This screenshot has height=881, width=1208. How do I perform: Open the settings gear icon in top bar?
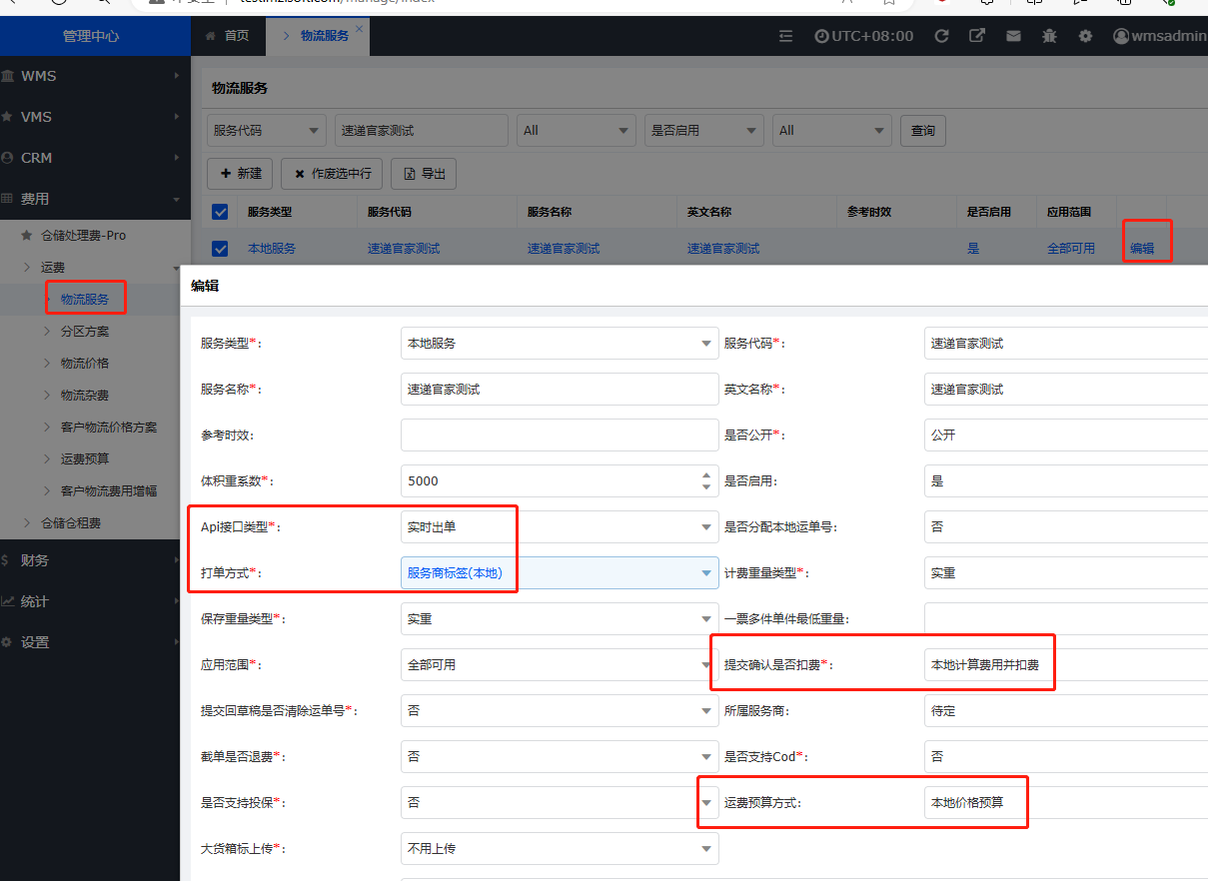(x=1085, y=36)
